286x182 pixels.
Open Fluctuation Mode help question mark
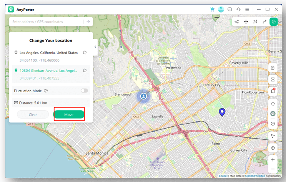coord(46,91)
